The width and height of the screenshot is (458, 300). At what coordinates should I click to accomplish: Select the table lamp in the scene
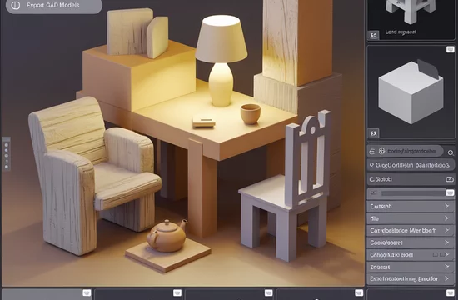(x=222, y=61)
